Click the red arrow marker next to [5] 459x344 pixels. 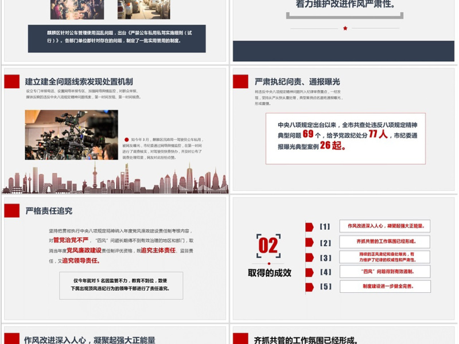point(309,287)
